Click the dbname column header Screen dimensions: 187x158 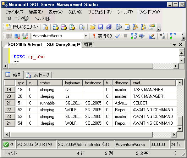tap(121, 83)
